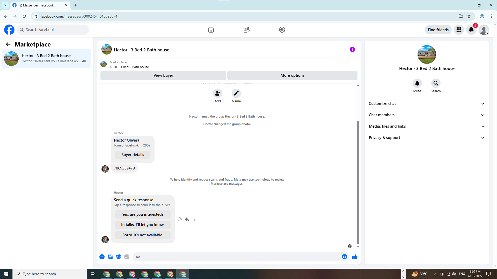
Task: Click the browser address bar URL
Action: click(79, 16)
